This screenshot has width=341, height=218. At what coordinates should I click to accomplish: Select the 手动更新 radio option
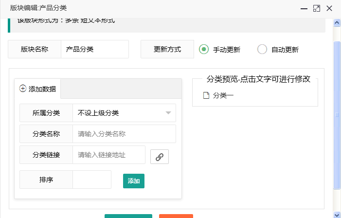coord(204,49)
